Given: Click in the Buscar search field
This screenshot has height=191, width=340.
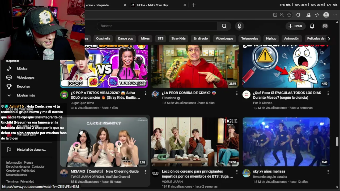Looking at the screenshot, I should (x=157, y=26).
